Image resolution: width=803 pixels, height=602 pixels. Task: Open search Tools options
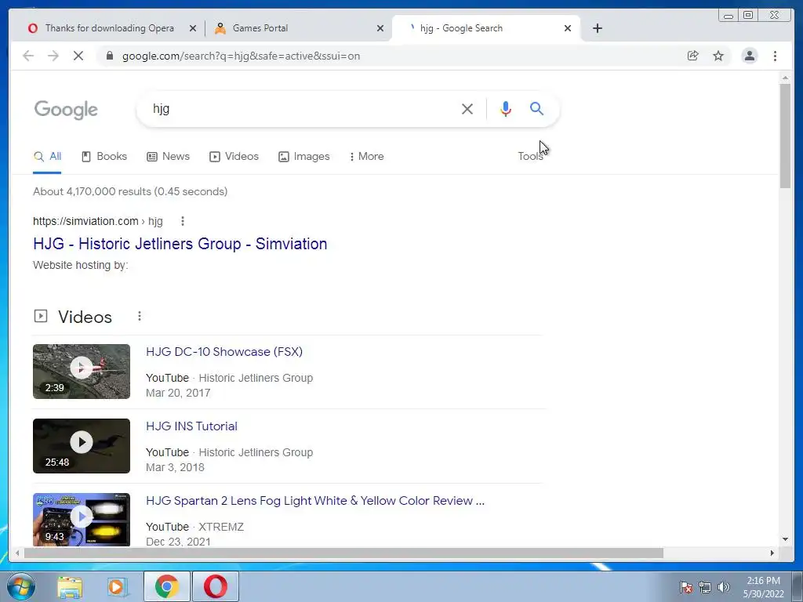coord(530,157)
